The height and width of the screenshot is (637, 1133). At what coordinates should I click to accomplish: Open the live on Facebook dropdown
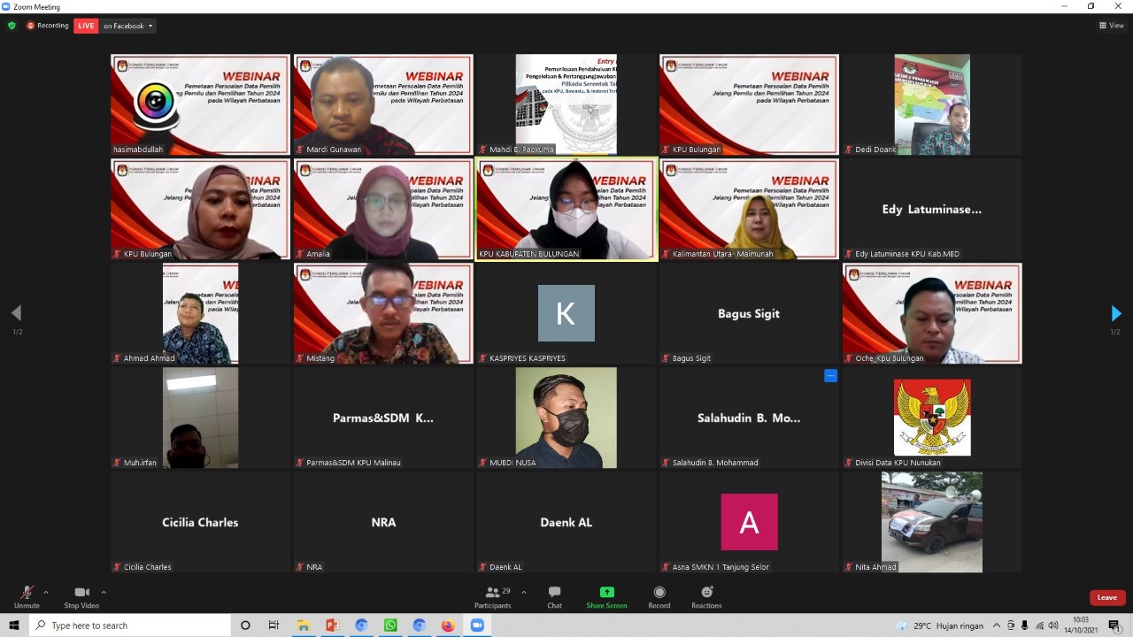click(x=127, y=26)
